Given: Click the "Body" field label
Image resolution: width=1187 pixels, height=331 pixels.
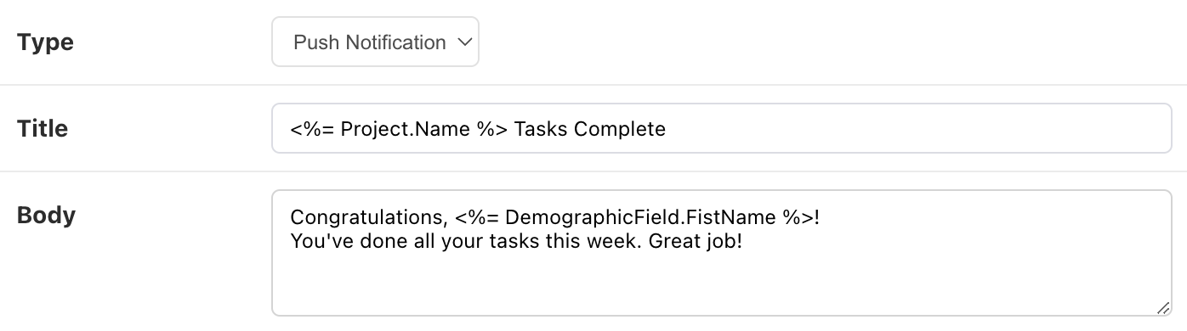Looking at the screenshot, I should 46,215.
